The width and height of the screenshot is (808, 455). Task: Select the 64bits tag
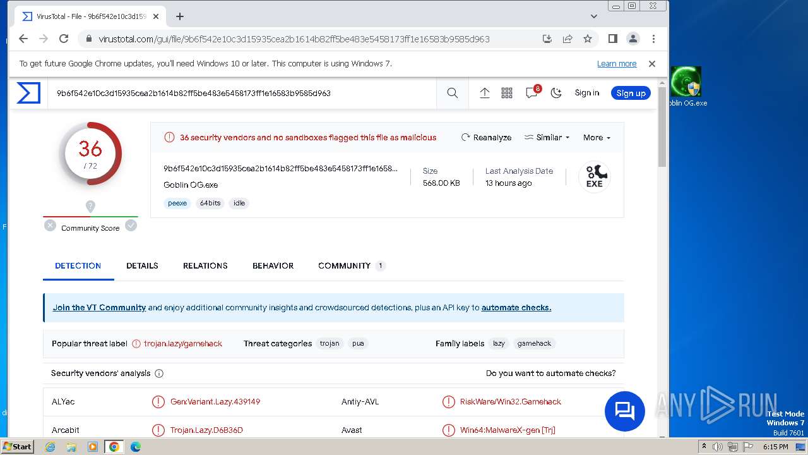pos(210,203)
